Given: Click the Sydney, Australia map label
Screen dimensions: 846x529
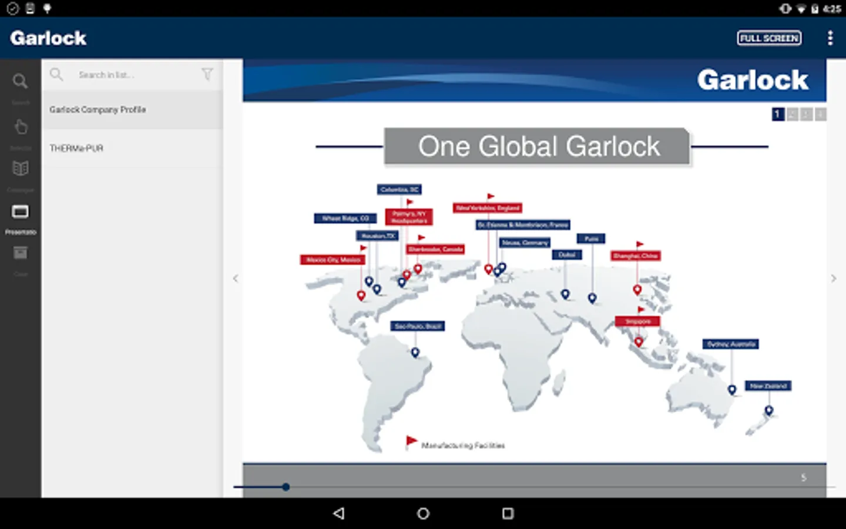Looking at the screenshot, I should [x=731, y=344].
